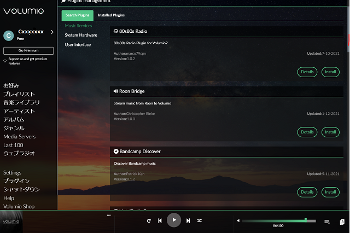View Details of Roon Bridge plugin
Image resolution: width=350 pixels, height=233 pixels.
307,132
